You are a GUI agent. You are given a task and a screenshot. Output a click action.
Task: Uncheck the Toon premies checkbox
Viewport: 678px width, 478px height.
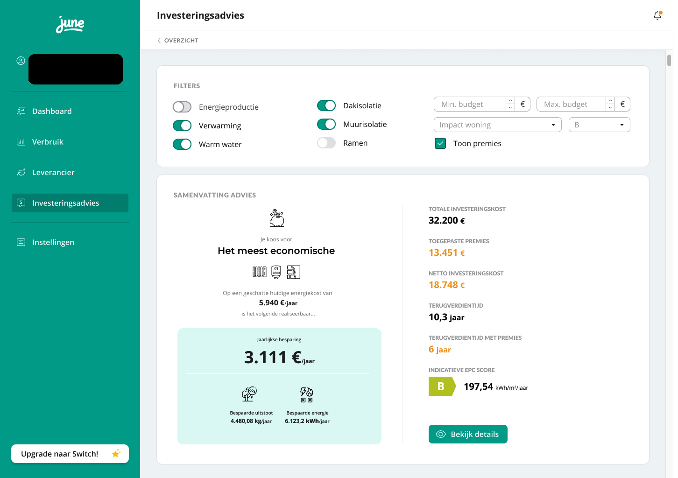440,143
